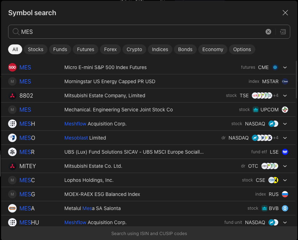Click the Vietnam exchange icon after UPCOM
This screenshot has width=298, height=240.
(x=285, y=110)
